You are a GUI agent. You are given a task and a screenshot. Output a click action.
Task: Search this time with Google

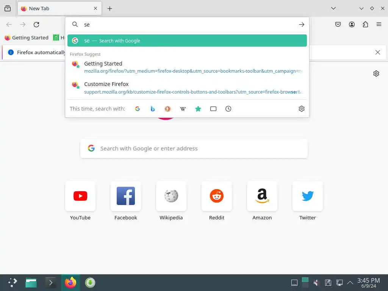[x=137, y=109]
